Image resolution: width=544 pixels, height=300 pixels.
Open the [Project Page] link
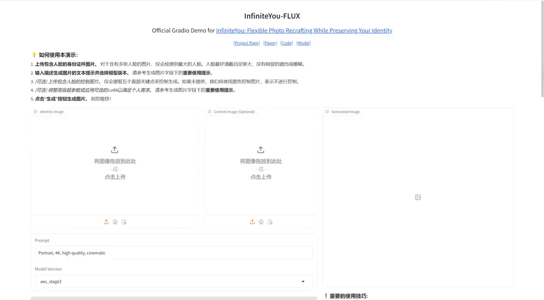[247, 43]
